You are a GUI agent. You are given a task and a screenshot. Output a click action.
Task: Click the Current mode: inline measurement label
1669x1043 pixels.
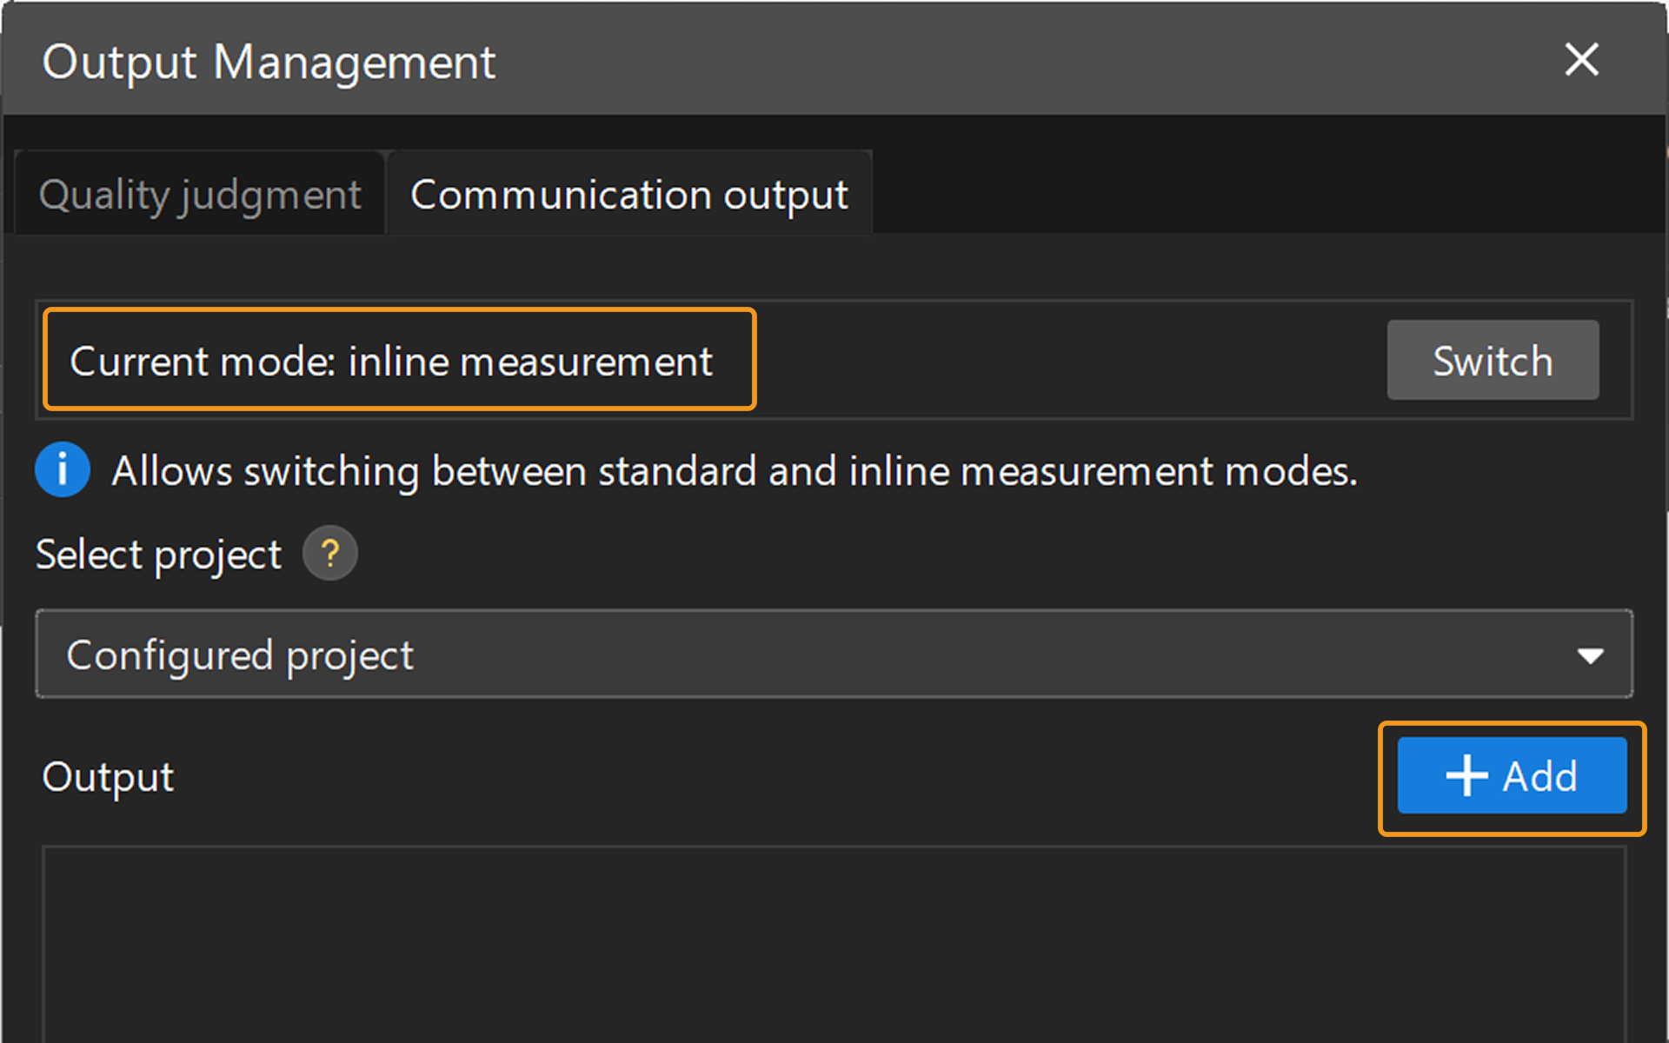click(x=392, y=360)
